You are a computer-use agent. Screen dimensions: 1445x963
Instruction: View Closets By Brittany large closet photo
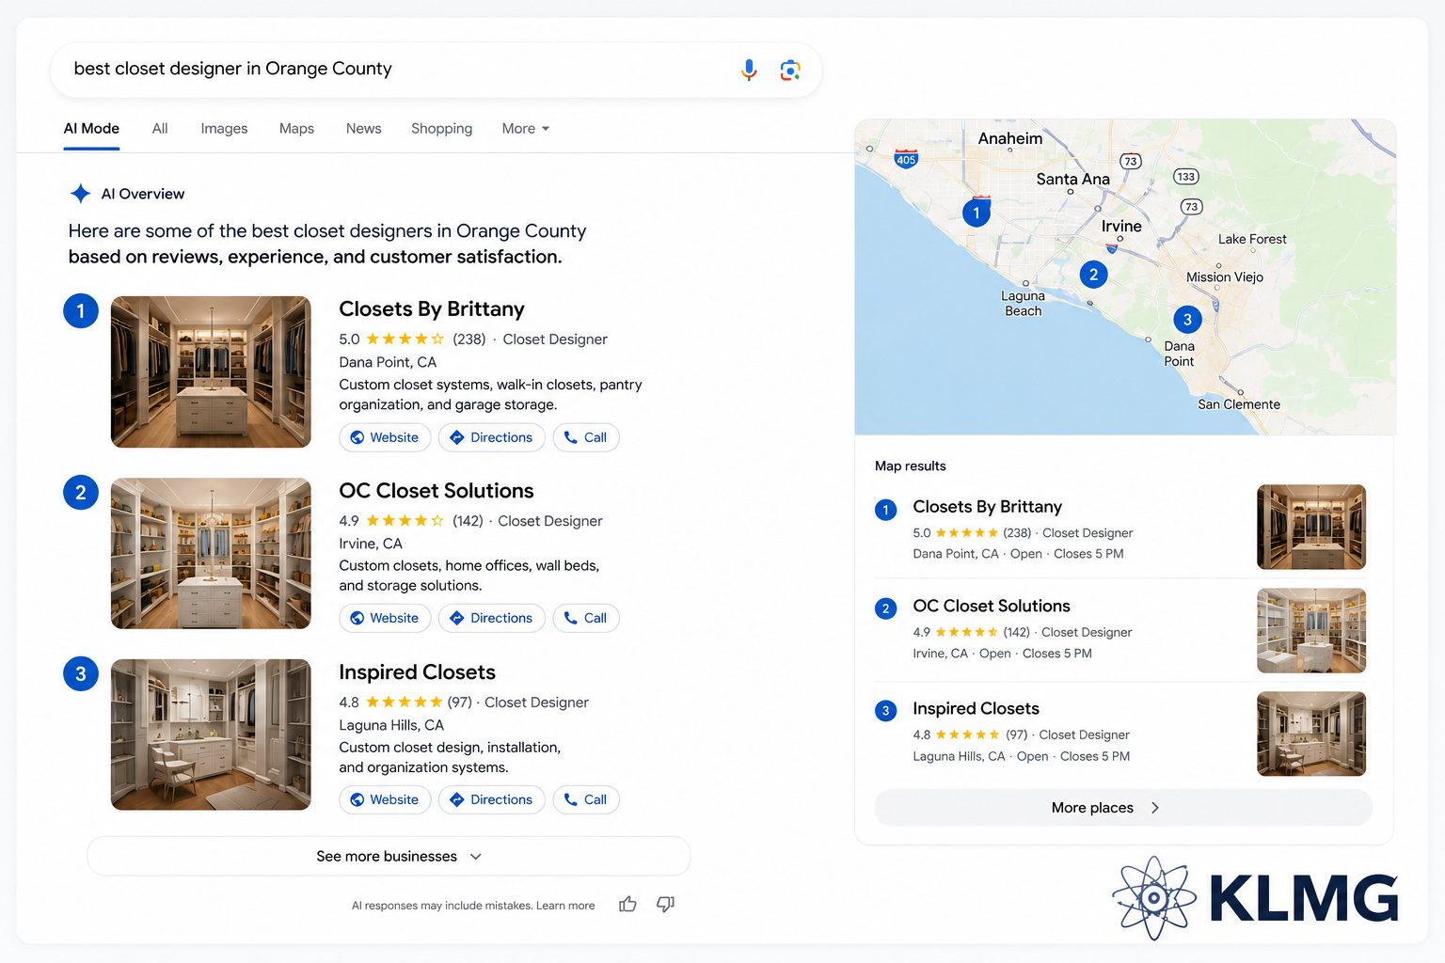coord(211,371)
